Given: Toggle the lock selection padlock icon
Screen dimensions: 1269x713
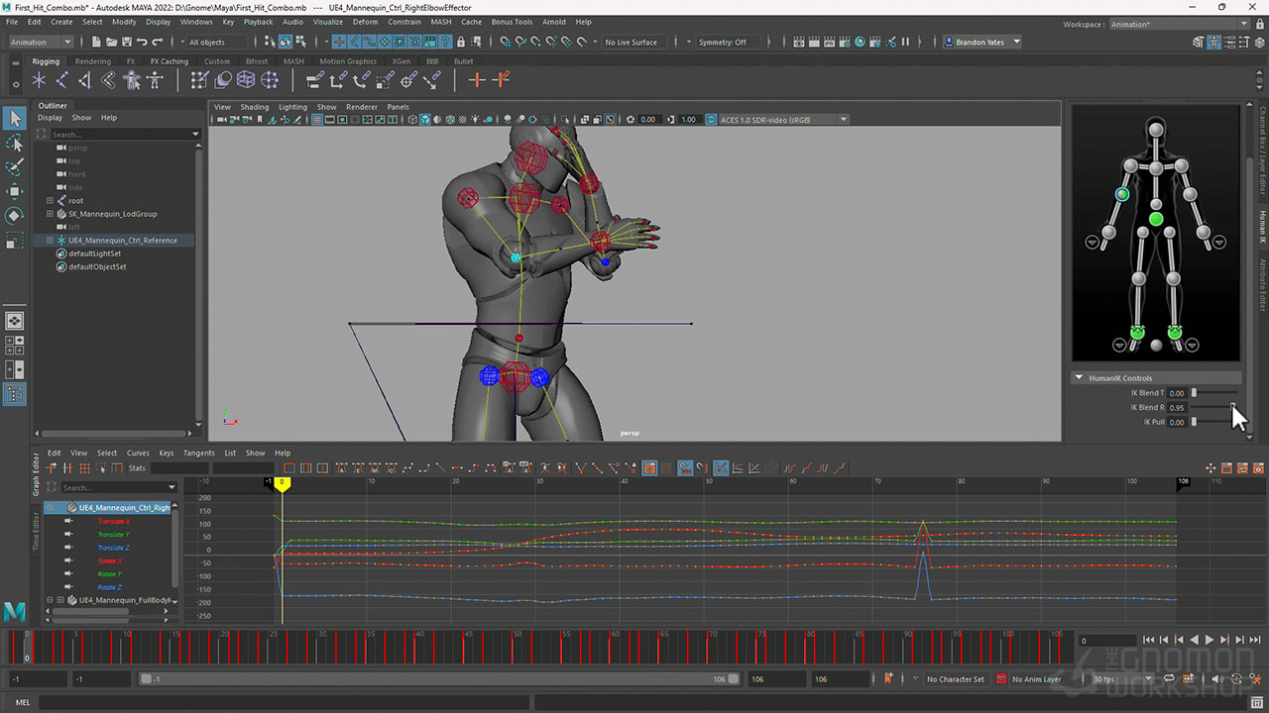Looking at the screenshot, I should (x=461, y=42).
